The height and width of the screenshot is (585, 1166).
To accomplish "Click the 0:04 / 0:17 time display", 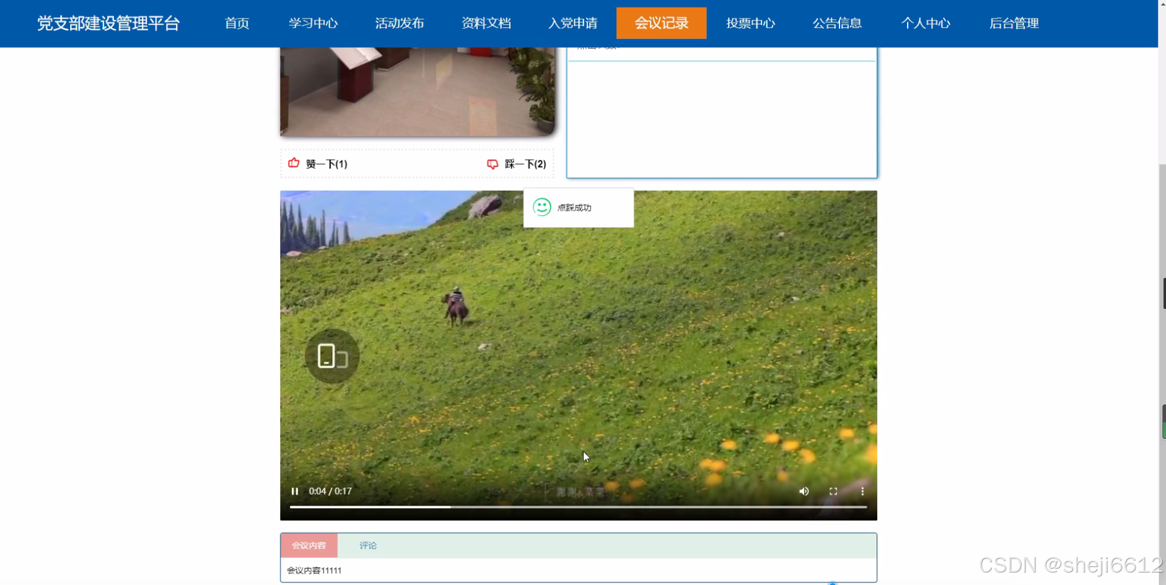I will click(330, 491).
